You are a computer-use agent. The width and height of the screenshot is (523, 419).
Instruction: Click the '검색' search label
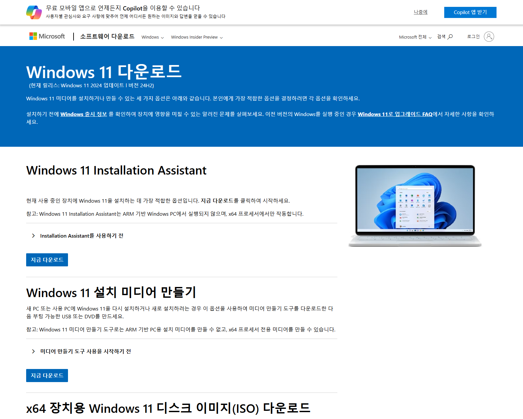(x=441, y=37)
